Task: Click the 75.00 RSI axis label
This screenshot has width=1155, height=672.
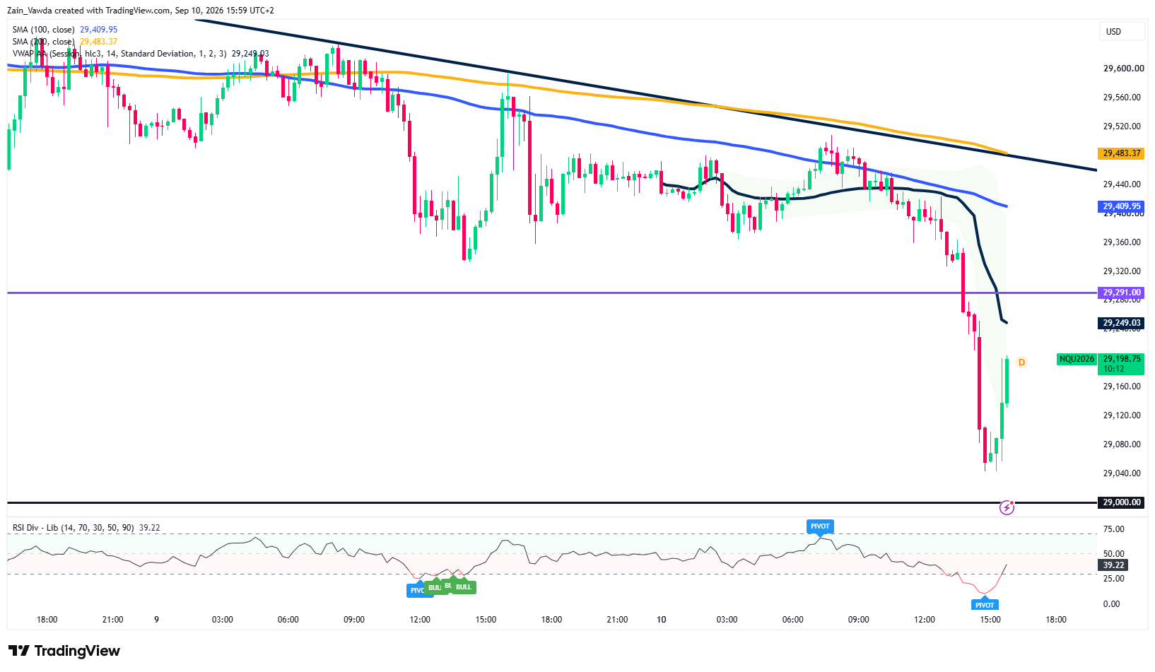Action: tap(1113, 529)
